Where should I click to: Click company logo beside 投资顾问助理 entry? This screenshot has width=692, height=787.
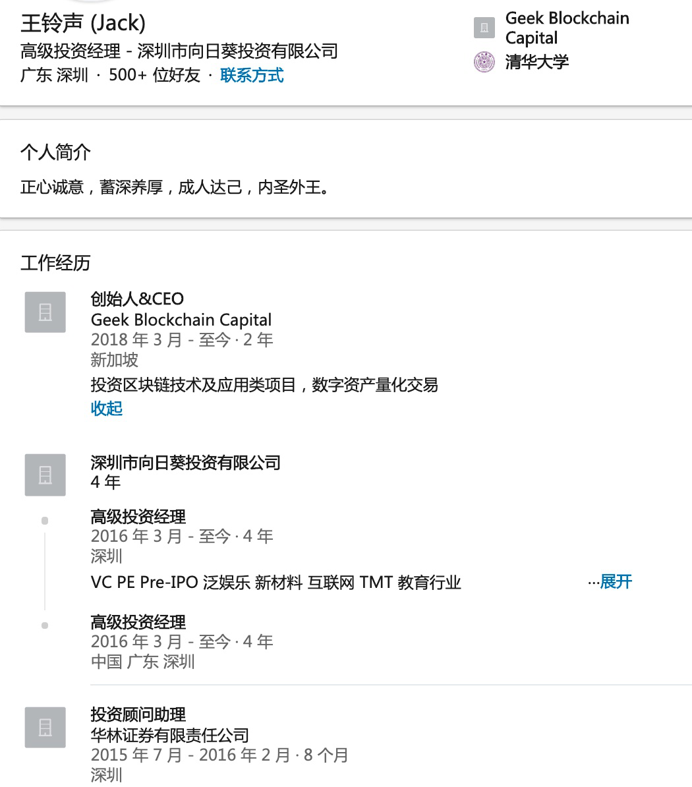click(45, 727)
